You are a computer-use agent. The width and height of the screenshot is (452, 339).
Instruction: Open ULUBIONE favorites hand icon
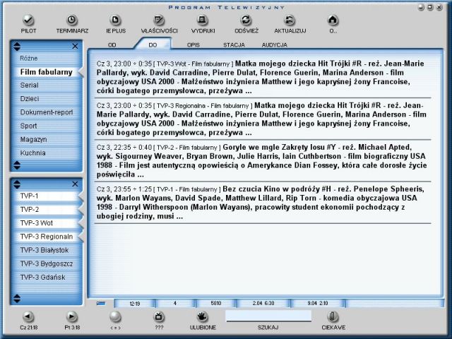coord(202,316)
